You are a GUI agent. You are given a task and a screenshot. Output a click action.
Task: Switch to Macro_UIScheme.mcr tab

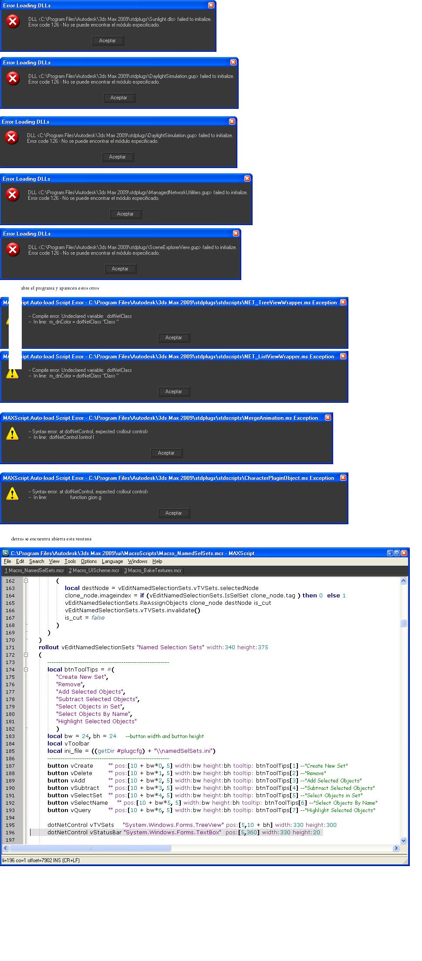pos(94,570)
